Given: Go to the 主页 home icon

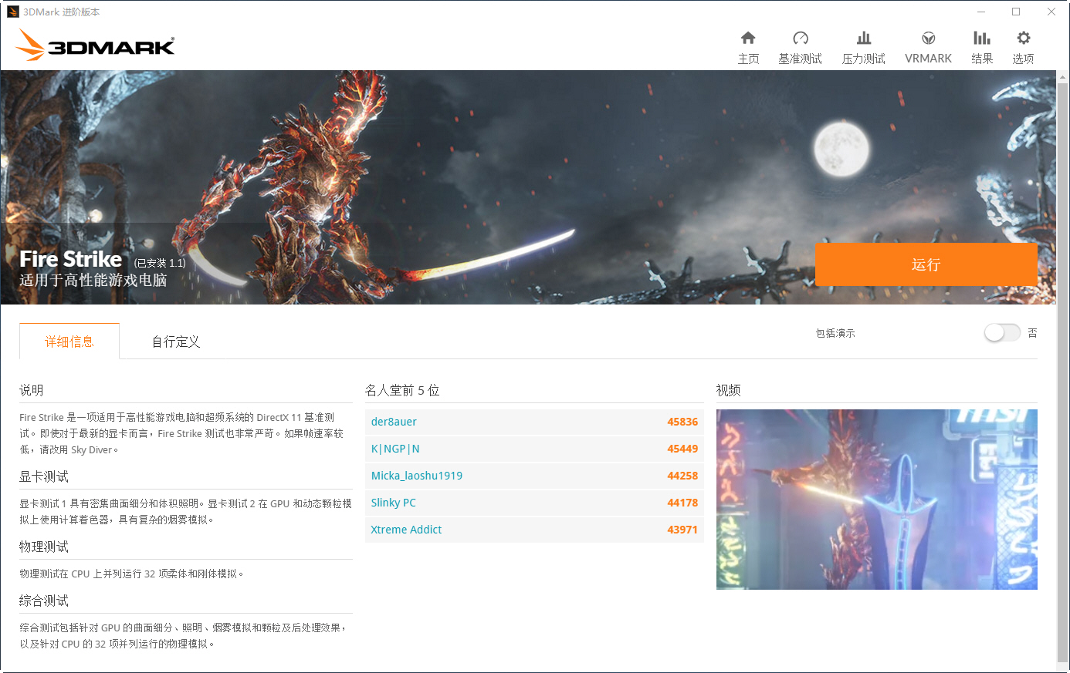Looking at the screenshot, I should pyautogui.click(x=748, y=38).
